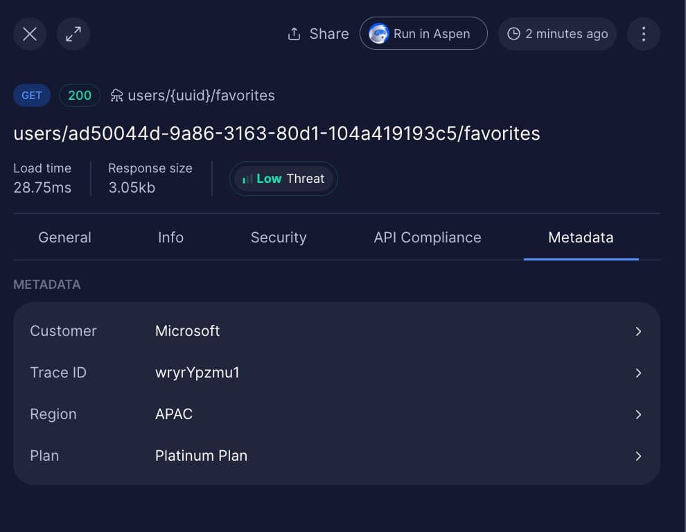The height and width of the screenshot is (532, 686).
Task: Click the Share upload icon
Action: pos(294,33)
